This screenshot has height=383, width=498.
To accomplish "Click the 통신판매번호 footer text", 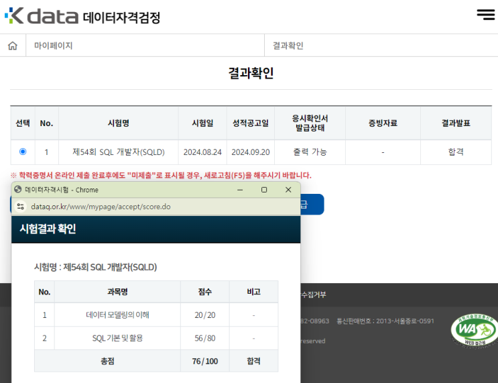I will [x=385, y=321].
